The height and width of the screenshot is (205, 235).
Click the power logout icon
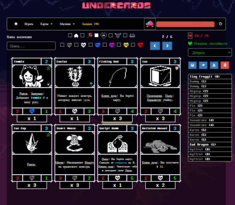coord(220,24)
